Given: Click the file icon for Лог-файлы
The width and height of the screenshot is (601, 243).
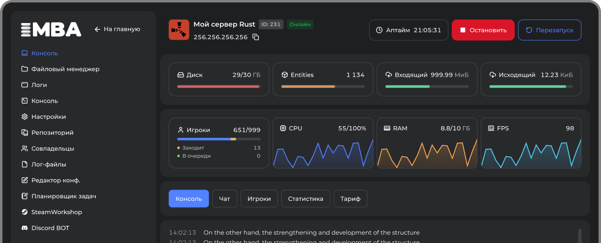Looking at the screenshot, I should 25,164.
